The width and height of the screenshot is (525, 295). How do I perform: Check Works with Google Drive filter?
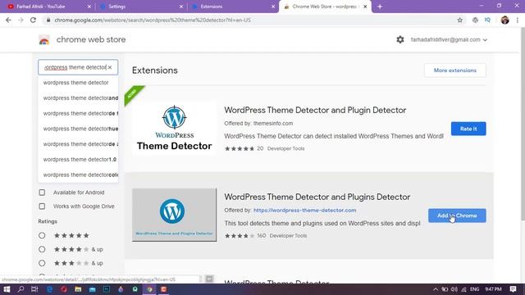click(x=42, y=206)
